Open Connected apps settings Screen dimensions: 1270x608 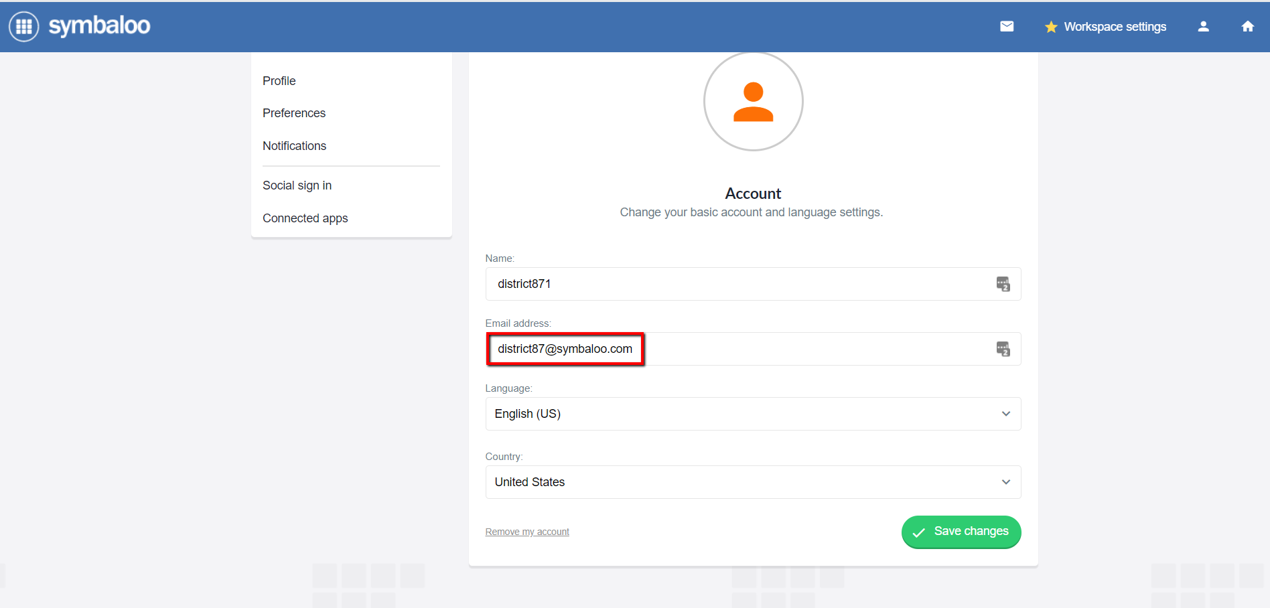[305, 218]
